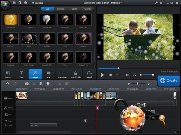The image size is (181, 135).
Task: Select the Exposure effect thumbnail
Action: click(x=47, y=20)
